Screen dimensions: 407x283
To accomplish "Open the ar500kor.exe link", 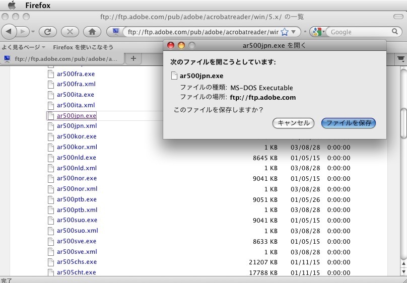I will (77, 136).
